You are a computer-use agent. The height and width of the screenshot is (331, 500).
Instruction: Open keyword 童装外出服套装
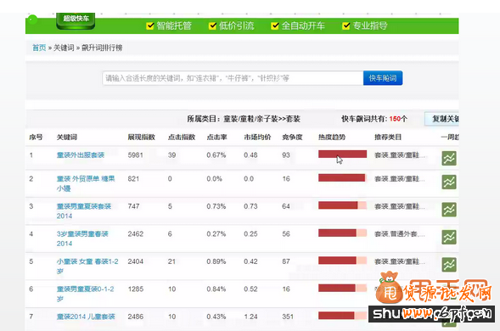point(81,155)
